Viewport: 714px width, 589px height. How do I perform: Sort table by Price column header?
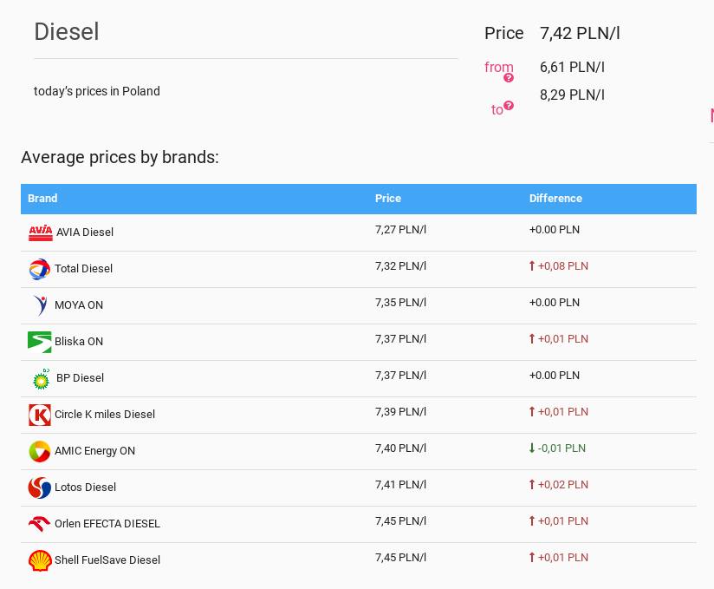pyautogui.click(x=388, y=199)
